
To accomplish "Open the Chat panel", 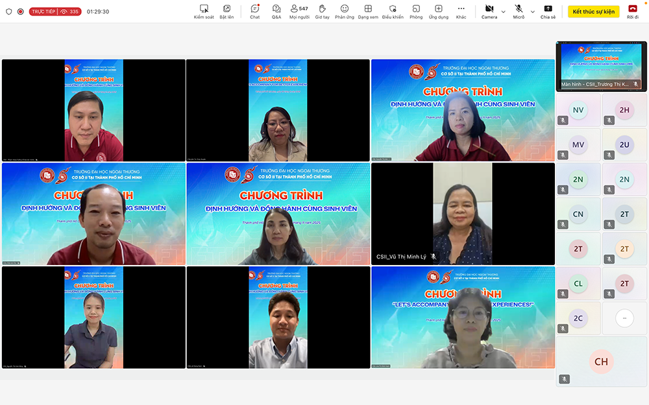I will [254, 11].
